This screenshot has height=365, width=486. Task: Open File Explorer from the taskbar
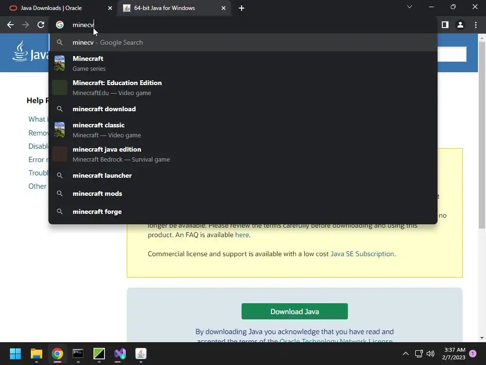pos(36,354)
